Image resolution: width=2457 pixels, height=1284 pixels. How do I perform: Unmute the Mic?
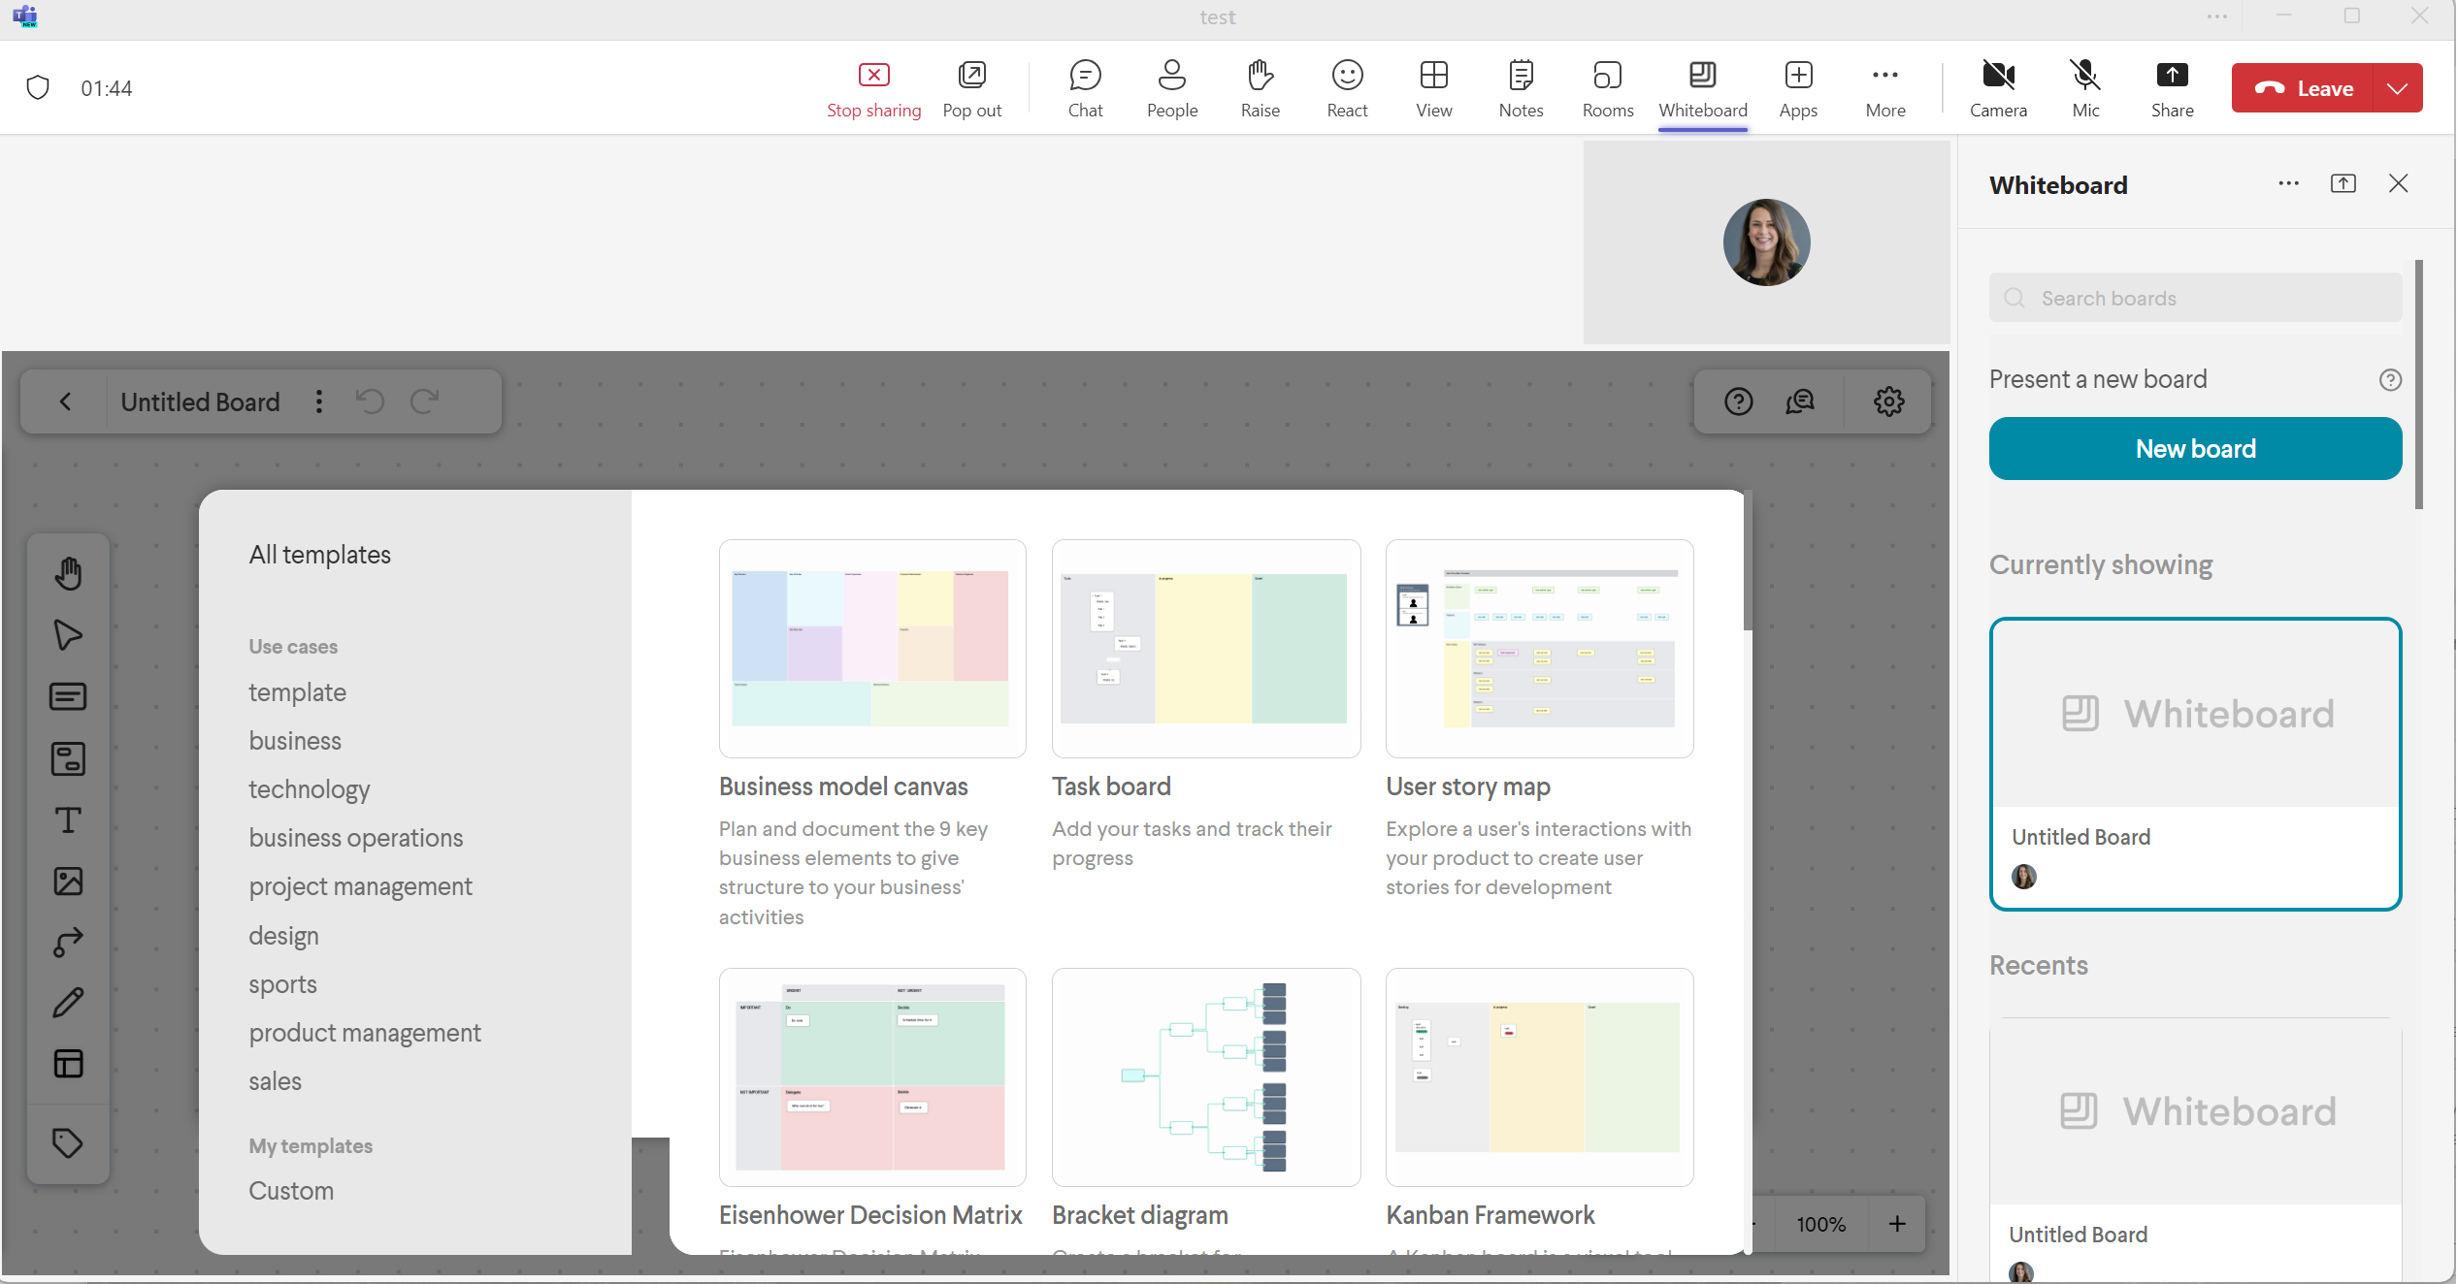[2085, 88]
